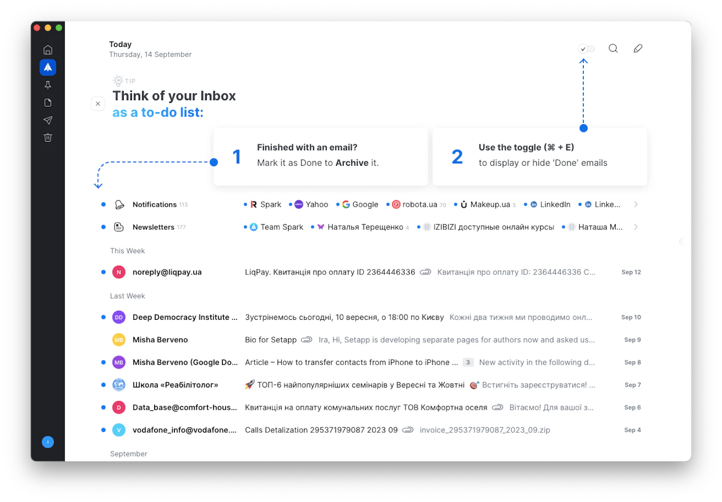Open the Bio for Setapp email
Viewport: 722px width, 502px height.
pyautogui.click(x=370, y=340)
